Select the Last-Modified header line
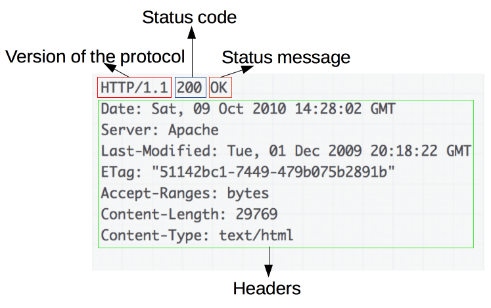 pos(286,151)
